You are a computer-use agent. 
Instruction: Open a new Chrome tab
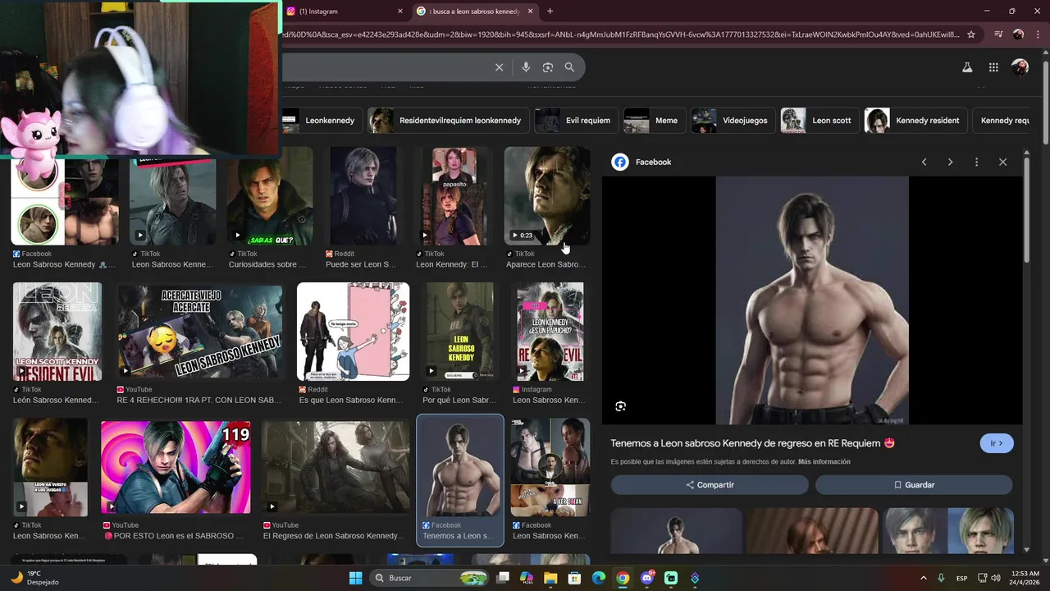550,11
